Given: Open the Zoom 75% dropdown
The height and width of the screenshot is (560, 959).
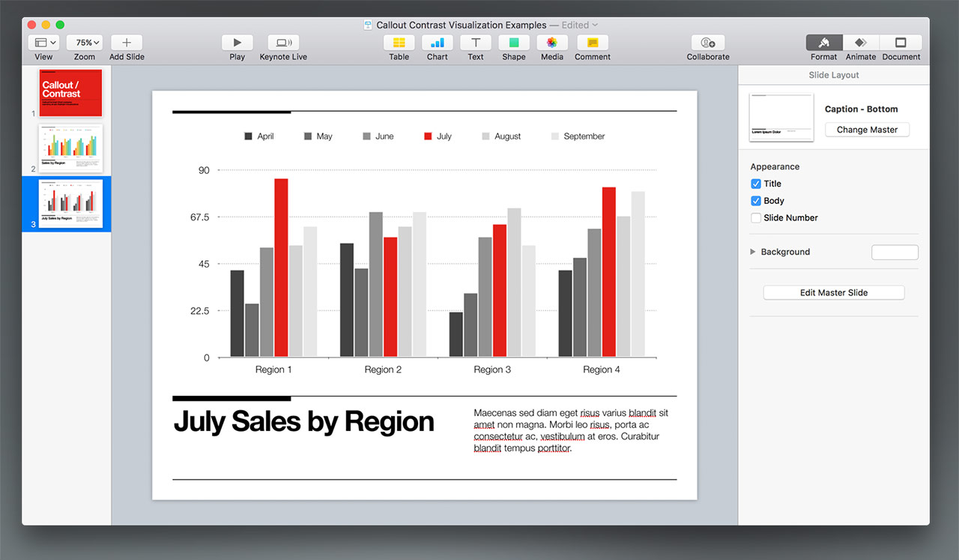Looking at the screenshot, I should tap(85, 43).
